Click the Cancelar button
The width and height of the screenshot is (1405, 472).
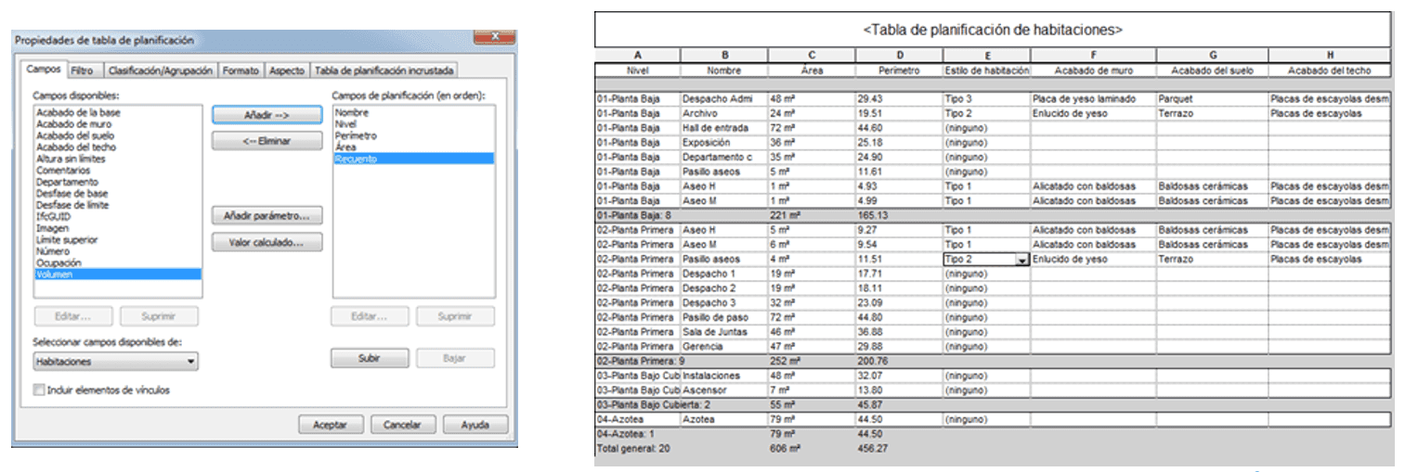[402, 425]
